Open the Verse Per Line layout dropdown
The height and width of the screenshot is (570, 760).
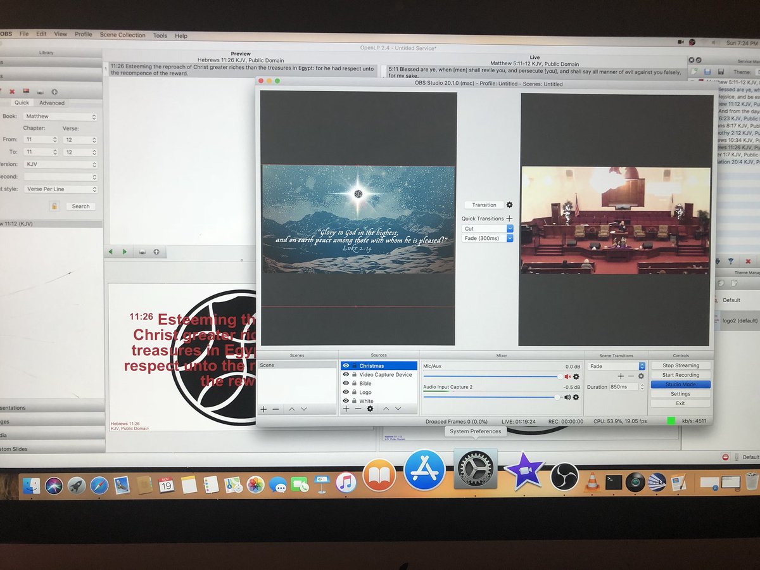tap(61, 189)
